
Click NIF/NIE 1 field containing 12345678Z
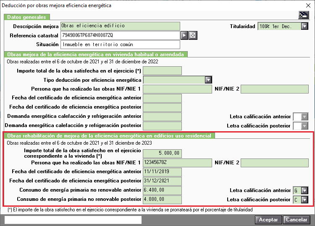[177, 163]
